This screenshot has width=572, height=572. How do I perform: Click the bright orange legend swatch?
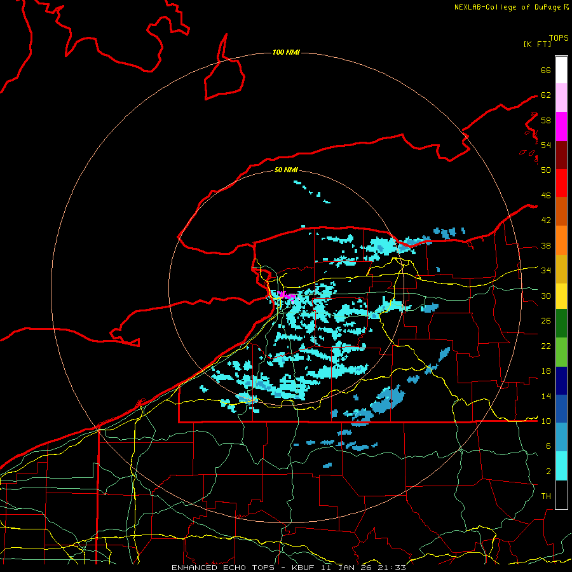[561, 240]
